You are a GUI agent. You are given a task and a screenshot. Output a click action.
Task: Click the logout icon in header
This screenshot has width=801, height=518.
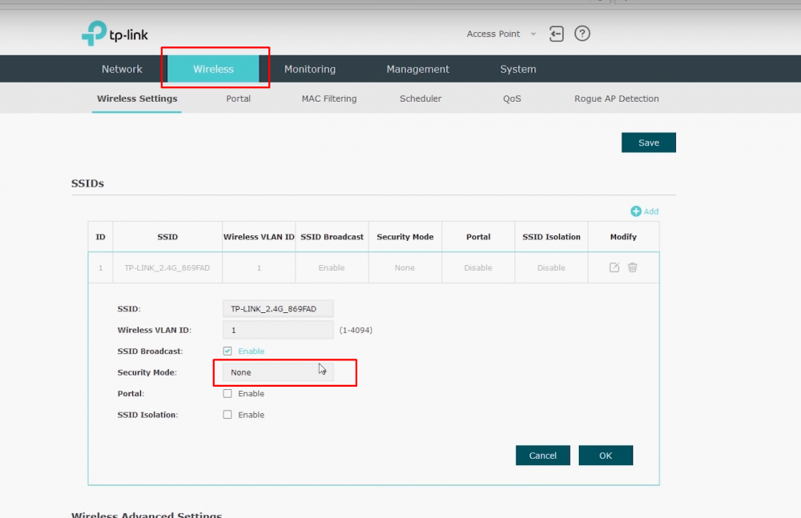tap(557, 34)
